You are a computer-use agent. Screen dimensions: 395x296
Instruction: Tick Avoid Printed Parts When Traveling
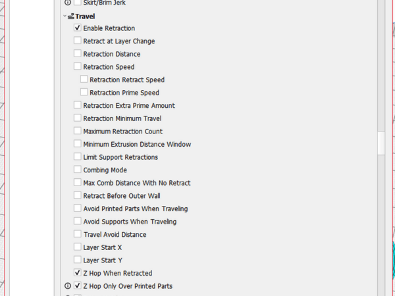click(78, 209)
